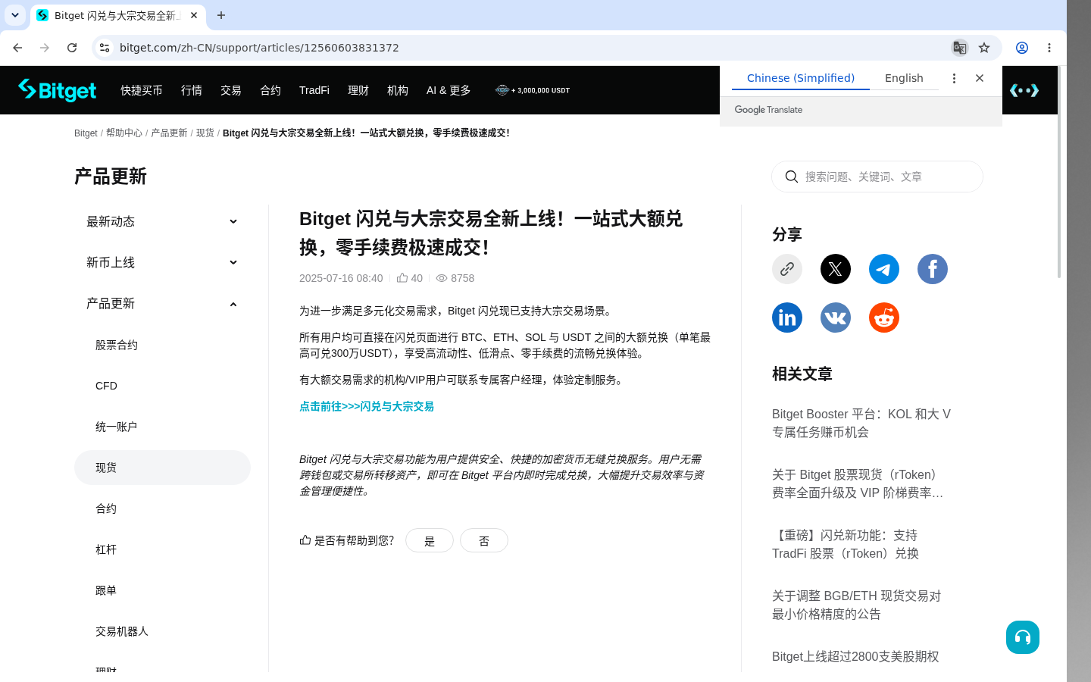Open a new browser tab
Screen dimensions: 1091x682
pos(221,15)
